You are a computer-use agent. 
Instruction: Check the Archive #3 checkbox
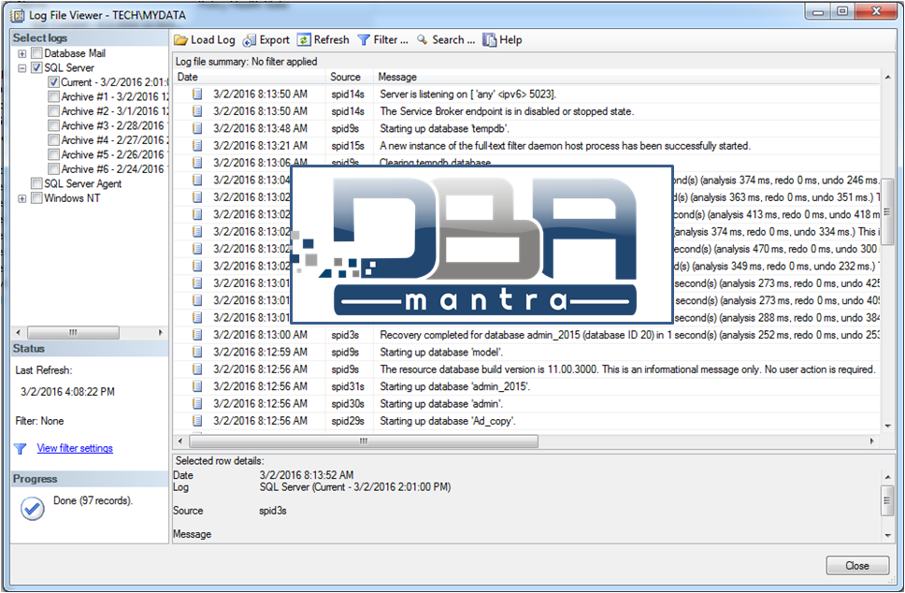click(x=53, y=125)
